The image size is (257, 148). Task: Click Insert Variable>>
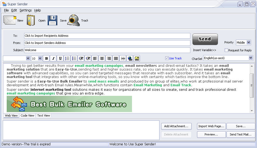205,50
